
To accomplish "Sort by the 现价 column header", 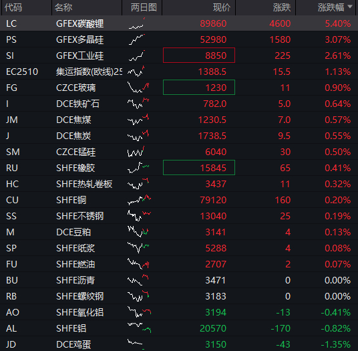I will click(x=222, y=7).
